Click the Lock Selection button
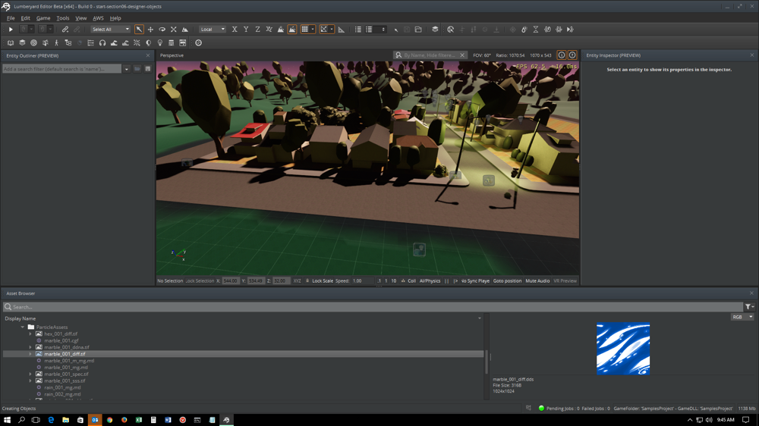Viewport: 759px width, 426px height. [200, 281]
